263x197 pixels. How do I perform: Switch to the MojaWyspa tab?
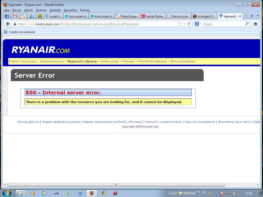127,16
